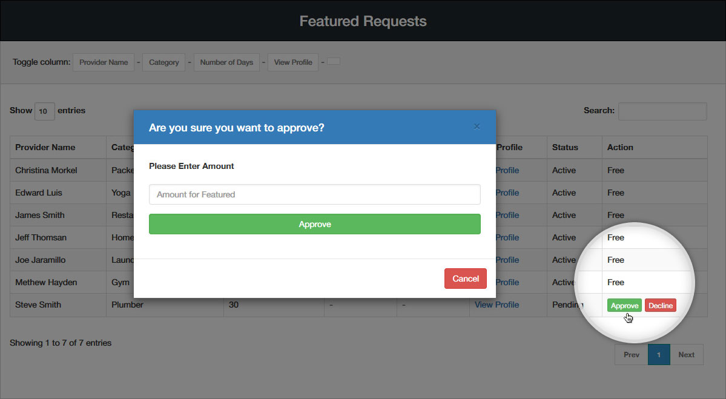Toggle the Category column visibility
This screenshot has width=726, height=399.
point(163,62)
